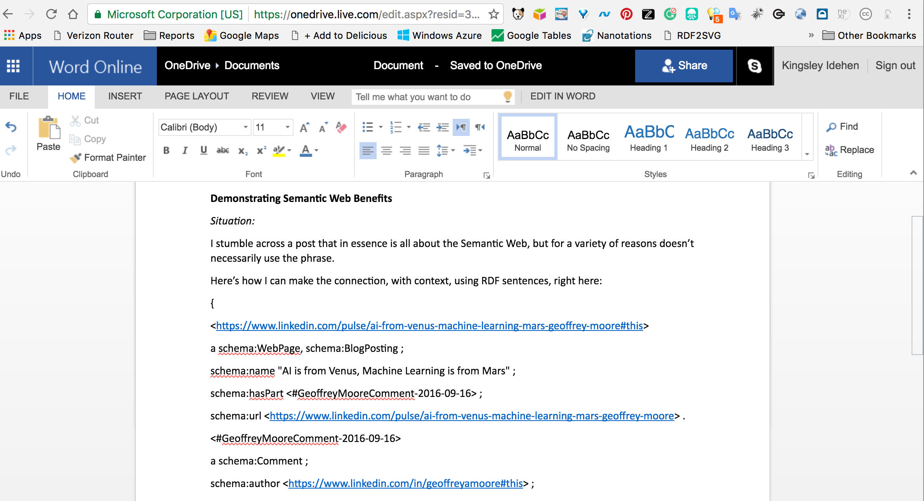Viewport: 924px width, 501px height.
Task: Expand the Styles gallery
Action: [x=807, y=154]
